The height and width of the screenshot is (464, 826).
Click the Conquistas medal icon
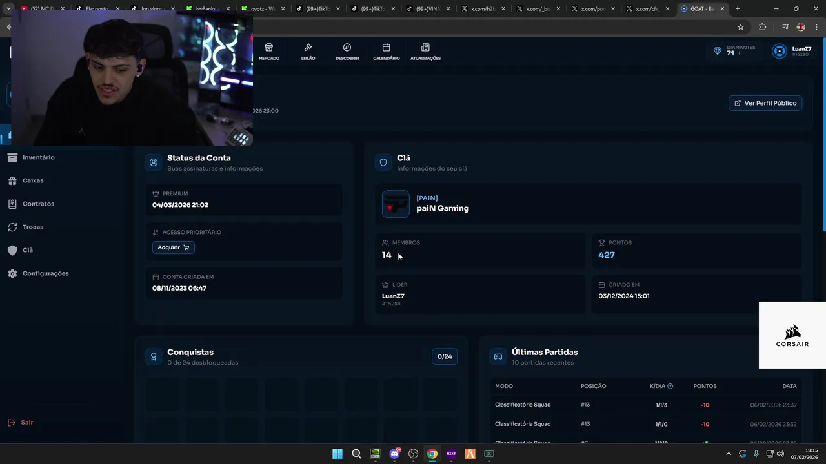154,356
